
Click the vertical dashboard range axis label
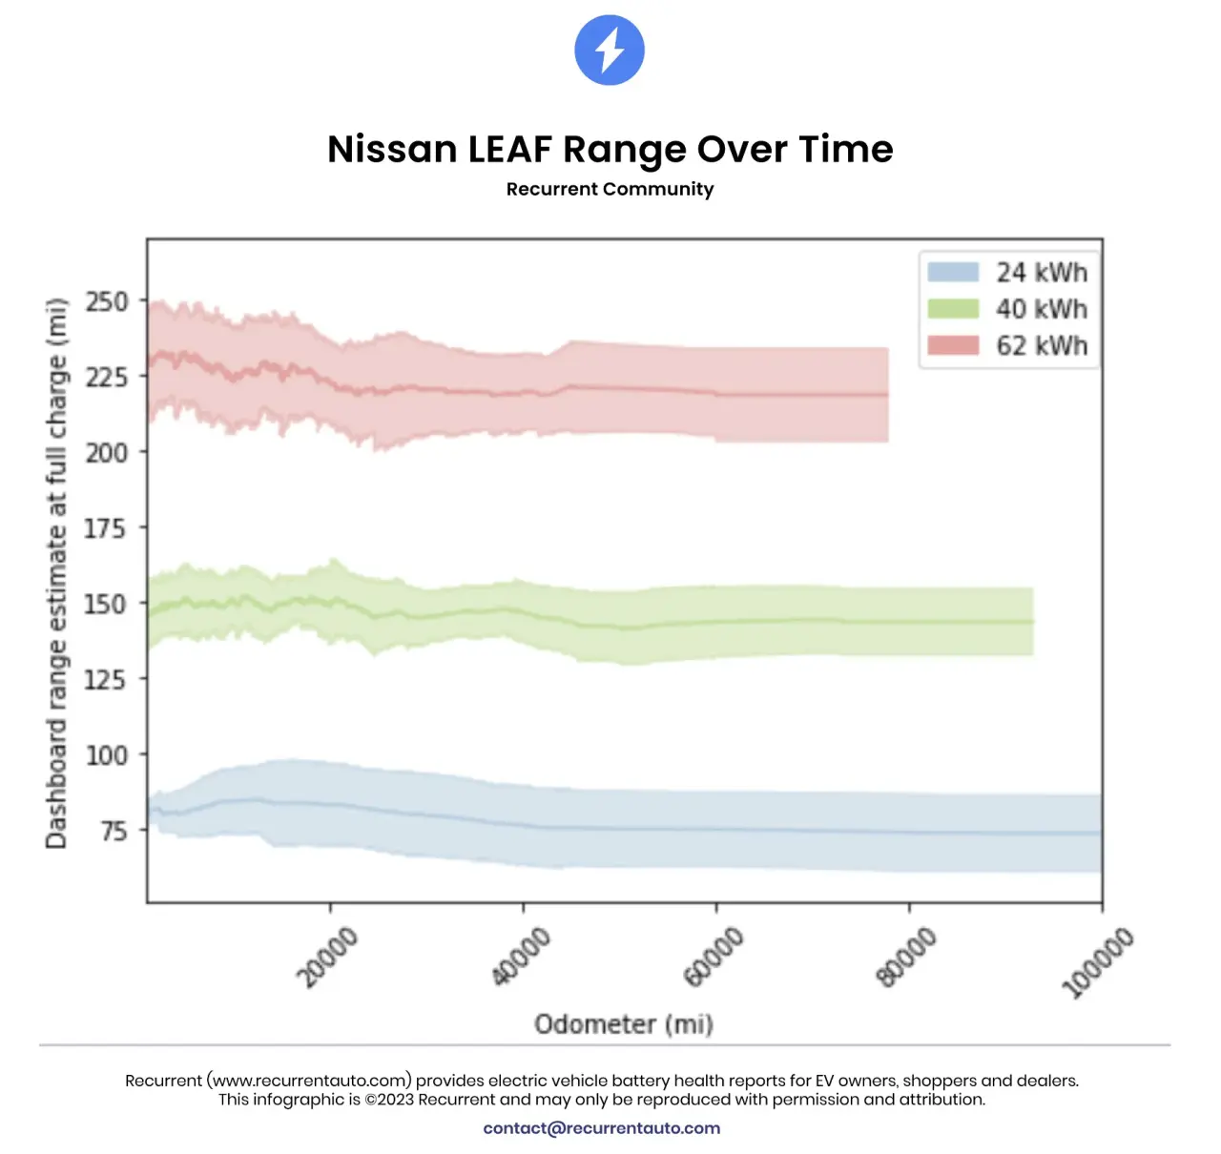coord(56,573)
